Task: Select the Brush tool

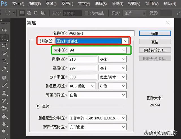Action: pyautogui.click(x=4, y=85)
